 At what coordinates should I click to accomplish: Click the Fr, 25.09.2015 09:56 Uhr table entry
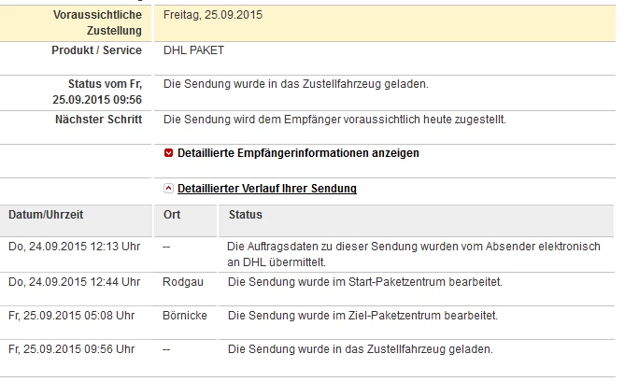(x=72, y=350)
